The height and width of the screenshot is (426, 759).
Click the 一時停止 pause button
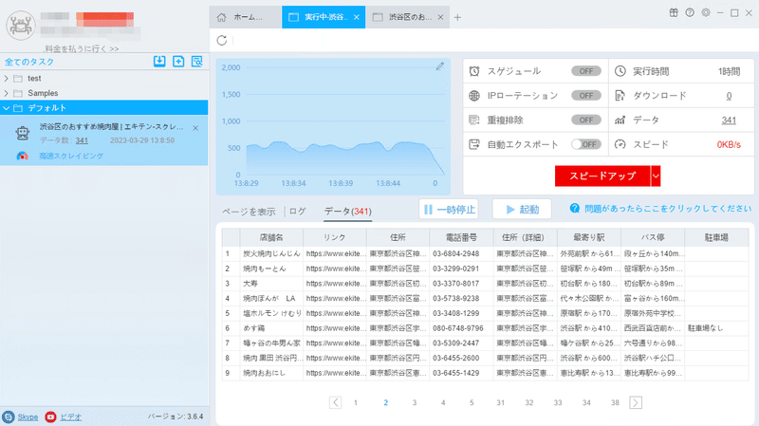(449, 209)
